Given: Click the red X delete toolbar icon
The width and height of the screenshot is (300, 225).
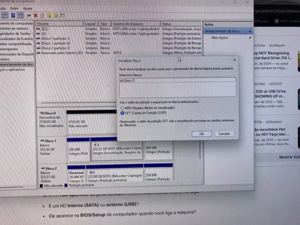Looking at the screenshot, I should (x=36, y=15).
